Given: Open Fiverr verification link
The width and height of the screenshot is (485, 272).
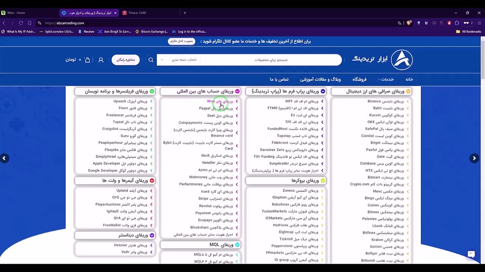Looking at the screenshot, I should pyautogui.click(x=133, y=108).
